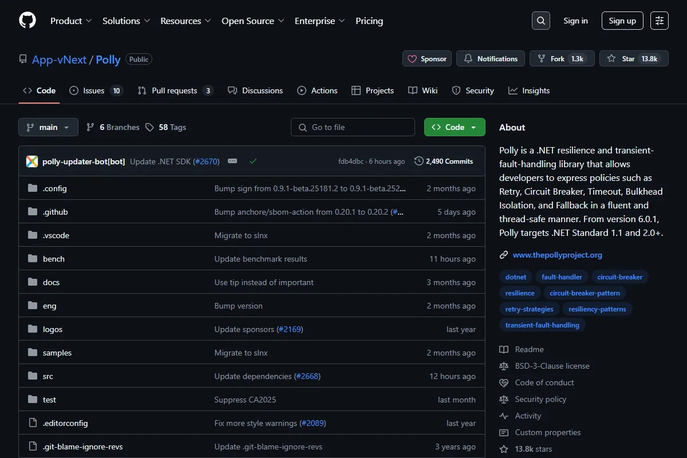Open the polly-updater-bot avatar
687x458 pixels.
(32, 161)
